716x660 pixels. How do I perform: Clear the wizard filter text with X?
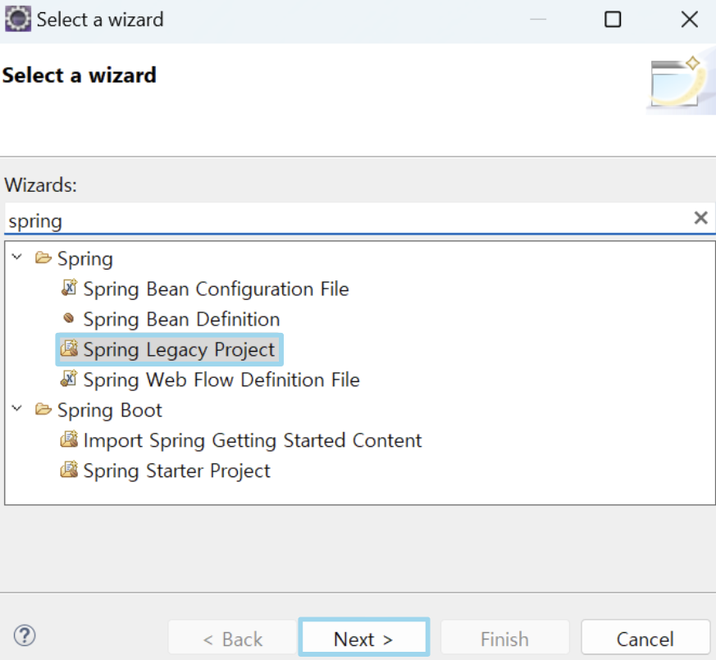point(700,218)
